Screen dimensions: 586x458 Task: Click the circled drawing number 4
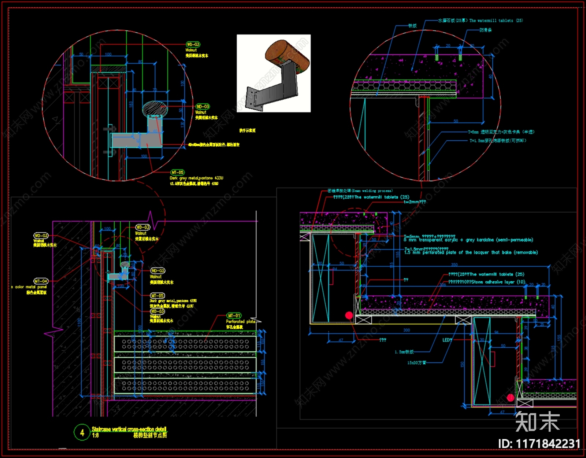click(82, 432)
